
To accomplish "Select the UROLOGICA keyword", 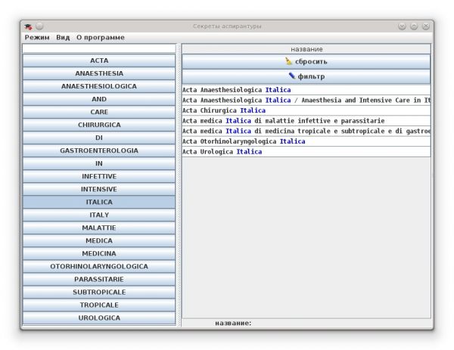I will coord(99,317).
